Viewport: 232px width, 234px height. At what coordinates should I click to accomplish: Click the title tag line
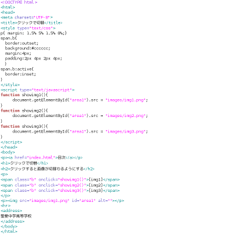point(32,23)
